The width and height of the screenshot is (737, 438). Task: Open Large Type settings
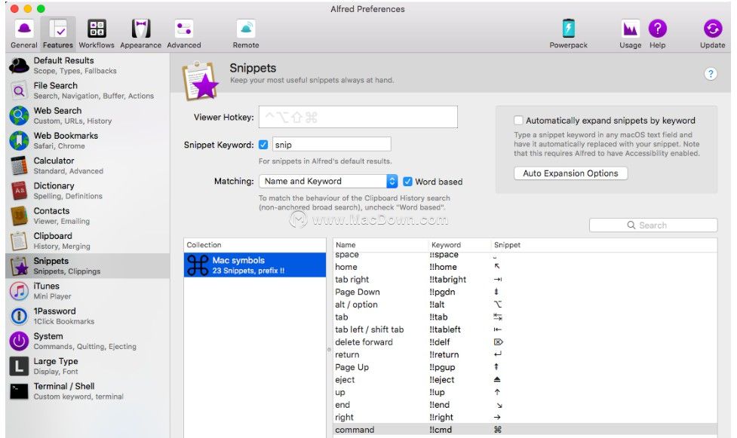click(x=88, y=366)
